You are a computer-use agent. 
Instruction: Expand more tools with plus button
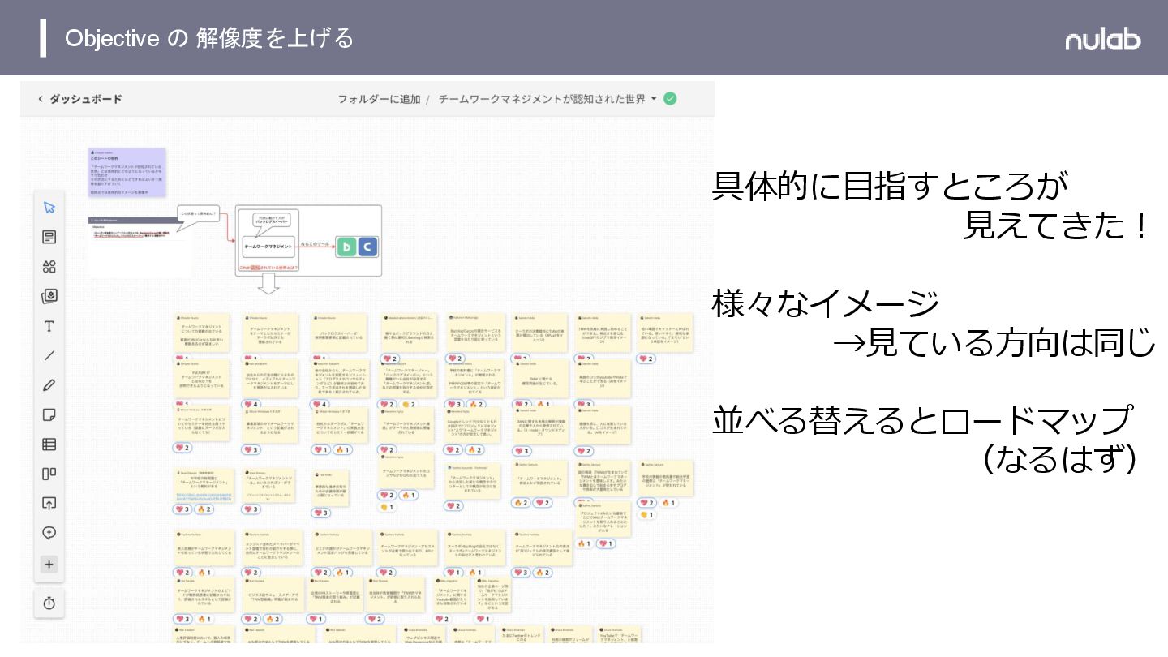[x=49, y=565]
